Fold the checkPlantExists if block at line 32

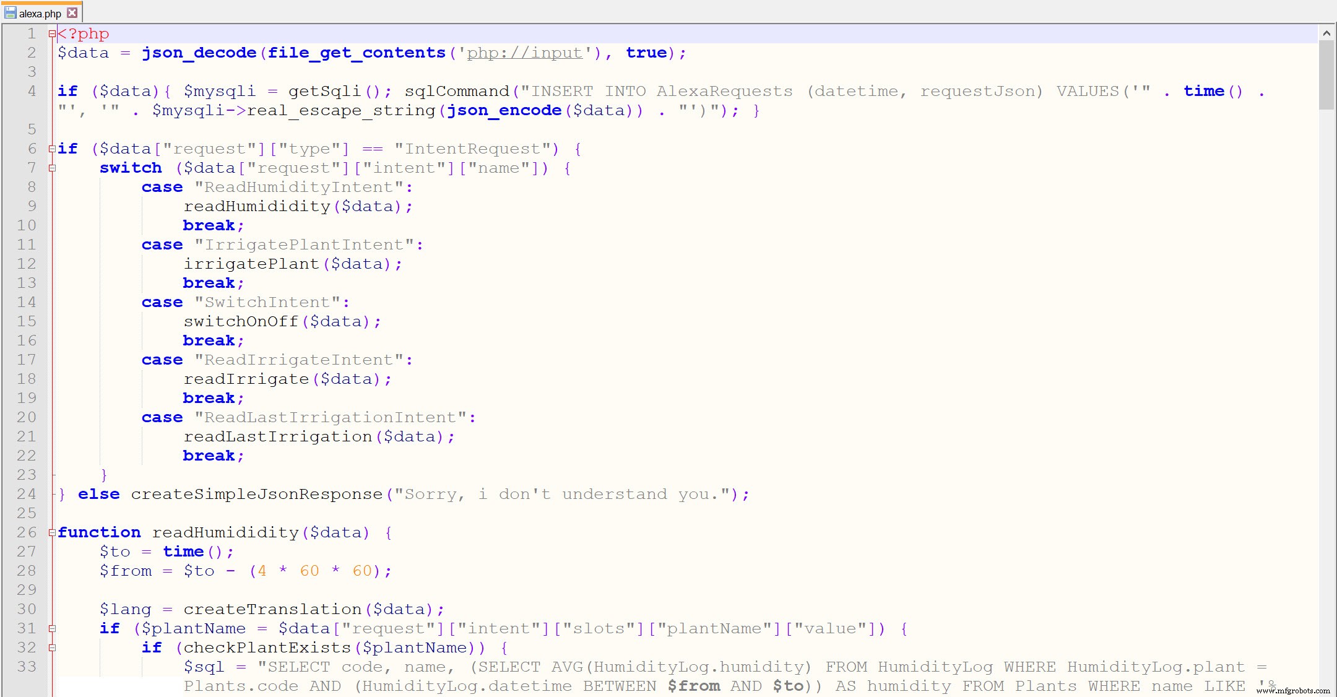[53, 647]
